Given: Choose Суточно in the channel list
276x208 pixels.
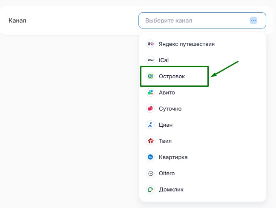Looking at the screenshot, I should pyautogui.click(x=170, y=108).
